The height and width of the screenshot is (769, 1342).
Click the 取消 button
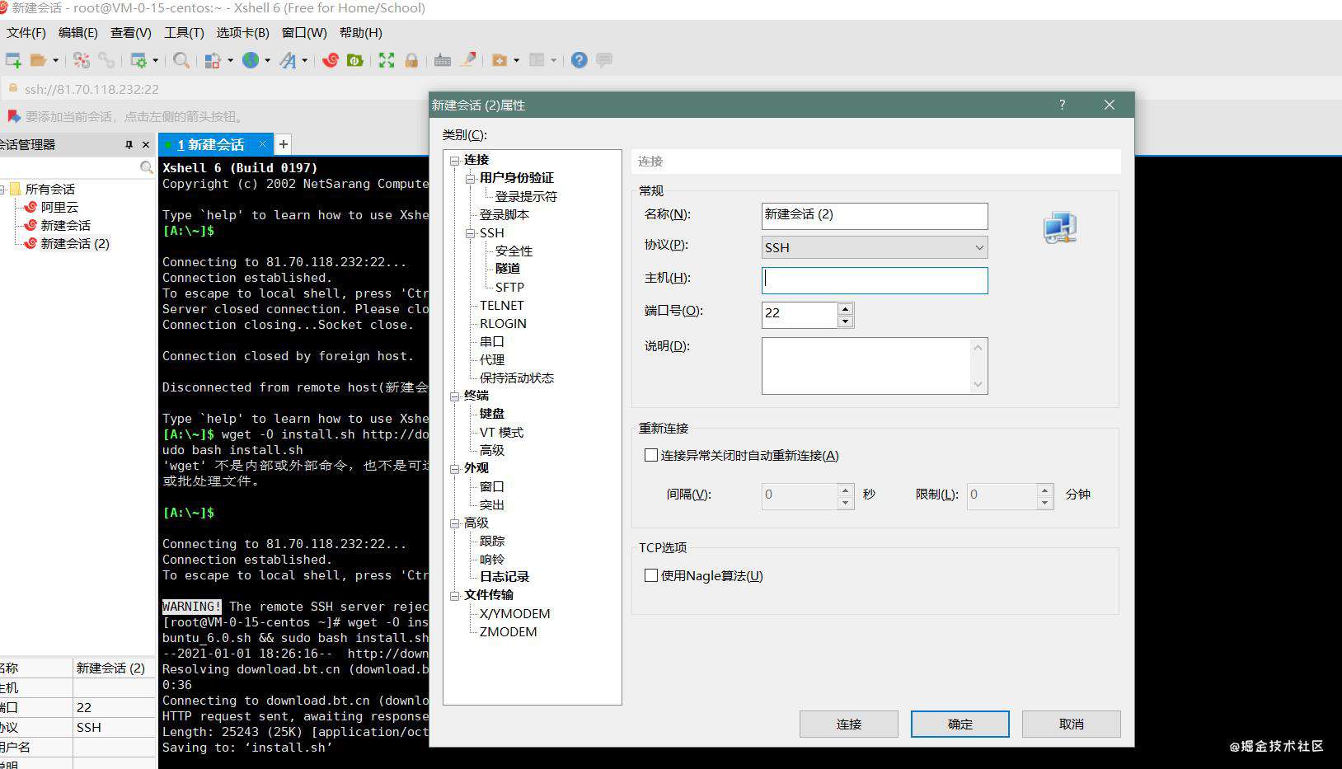click(x=1071, y=724)
